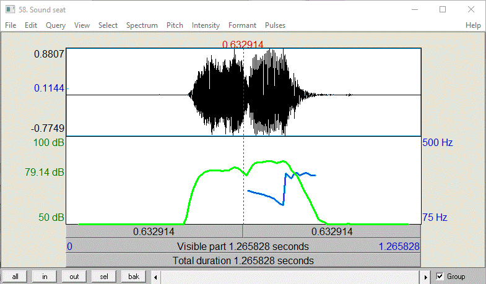
Task: Click the 79.14 dB intensity readout
Action: tap(45, 172)
